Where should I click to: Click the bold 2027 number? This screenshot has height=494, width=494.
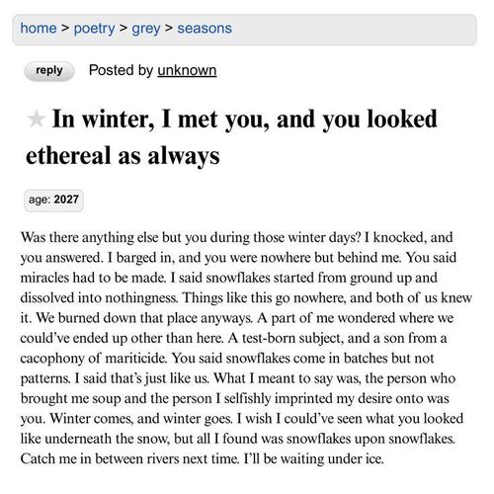point(66,200)
